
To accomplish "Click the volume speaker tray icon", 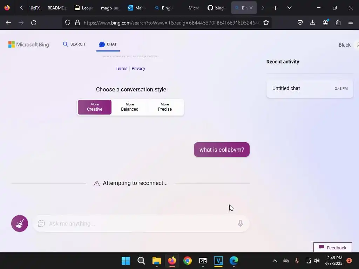I will click(x=317, y=261).
